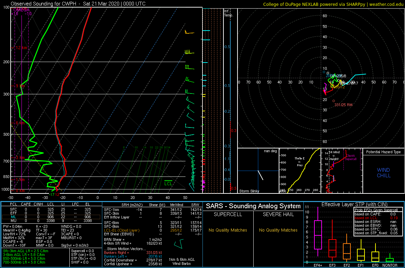
Task: Click the Storm Slinky label
Action: tap(249, 191)
